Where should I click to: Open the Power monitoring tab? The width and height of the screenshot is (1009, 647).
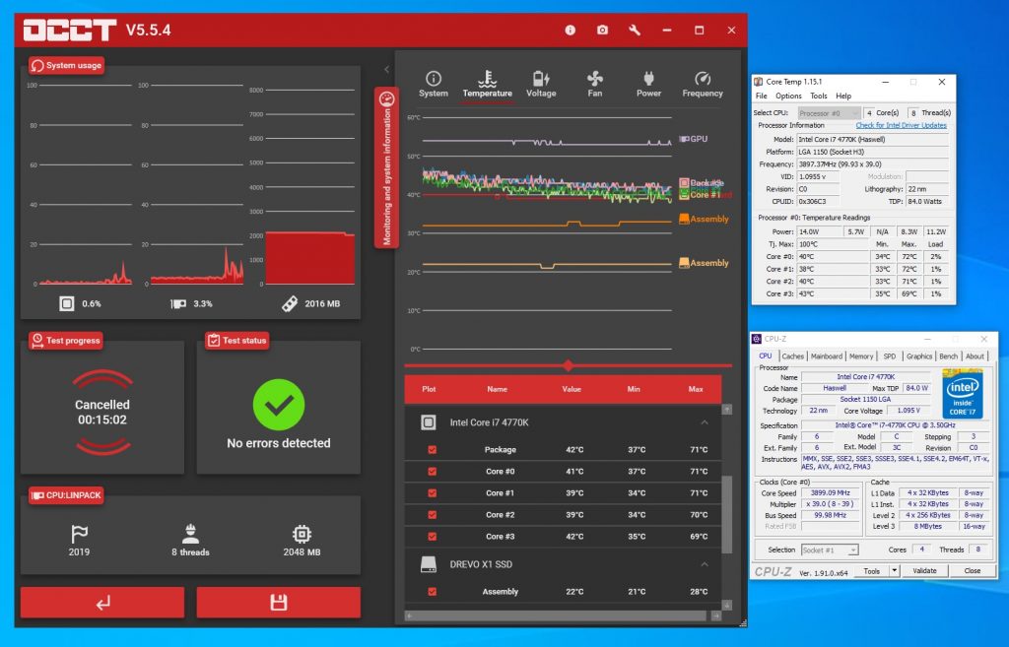(x=648, y=85)
